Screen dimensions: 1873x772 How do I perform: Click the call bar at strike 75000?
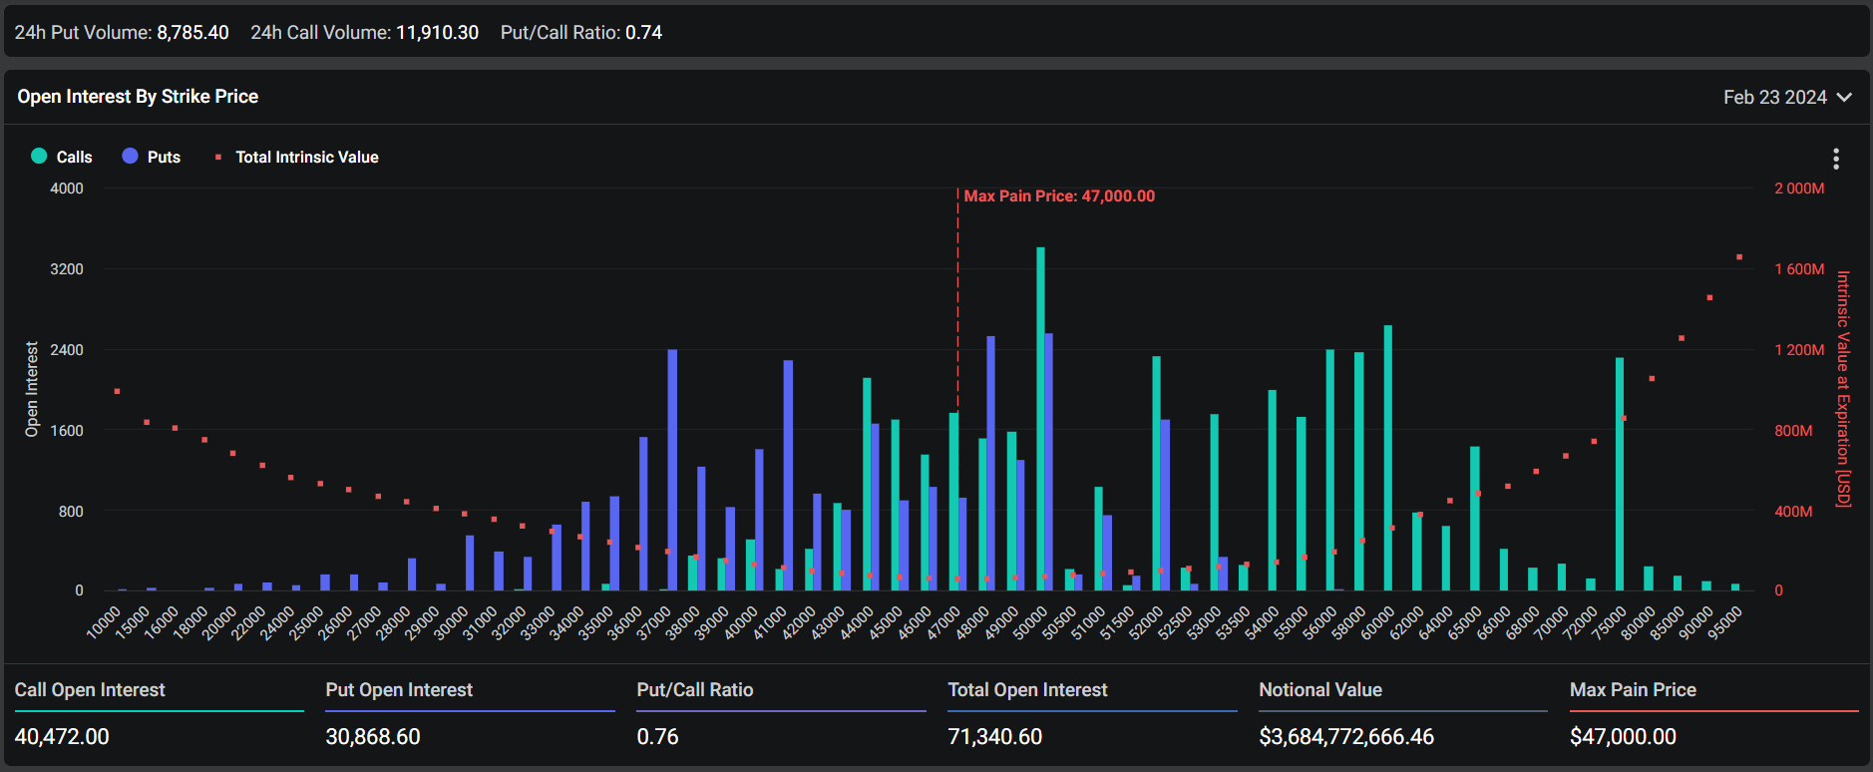1620,474
